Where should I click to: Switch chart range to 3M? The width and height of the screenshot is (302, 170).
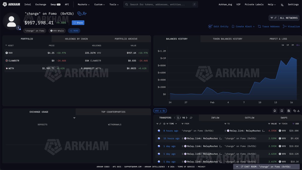pos(293,45)
